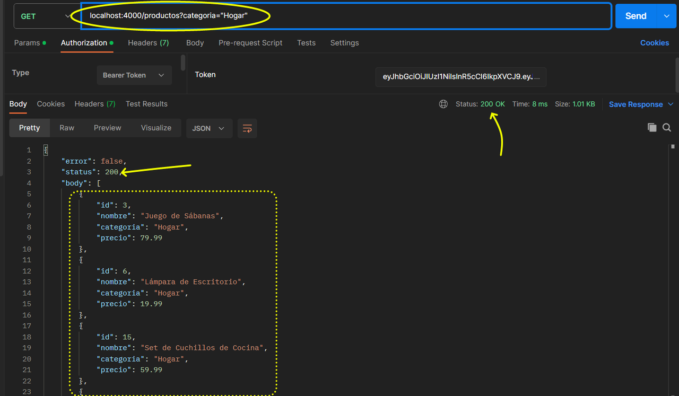679x396 pixels.
Task: Select the Authorization request tab
Action: click(87, 43)
